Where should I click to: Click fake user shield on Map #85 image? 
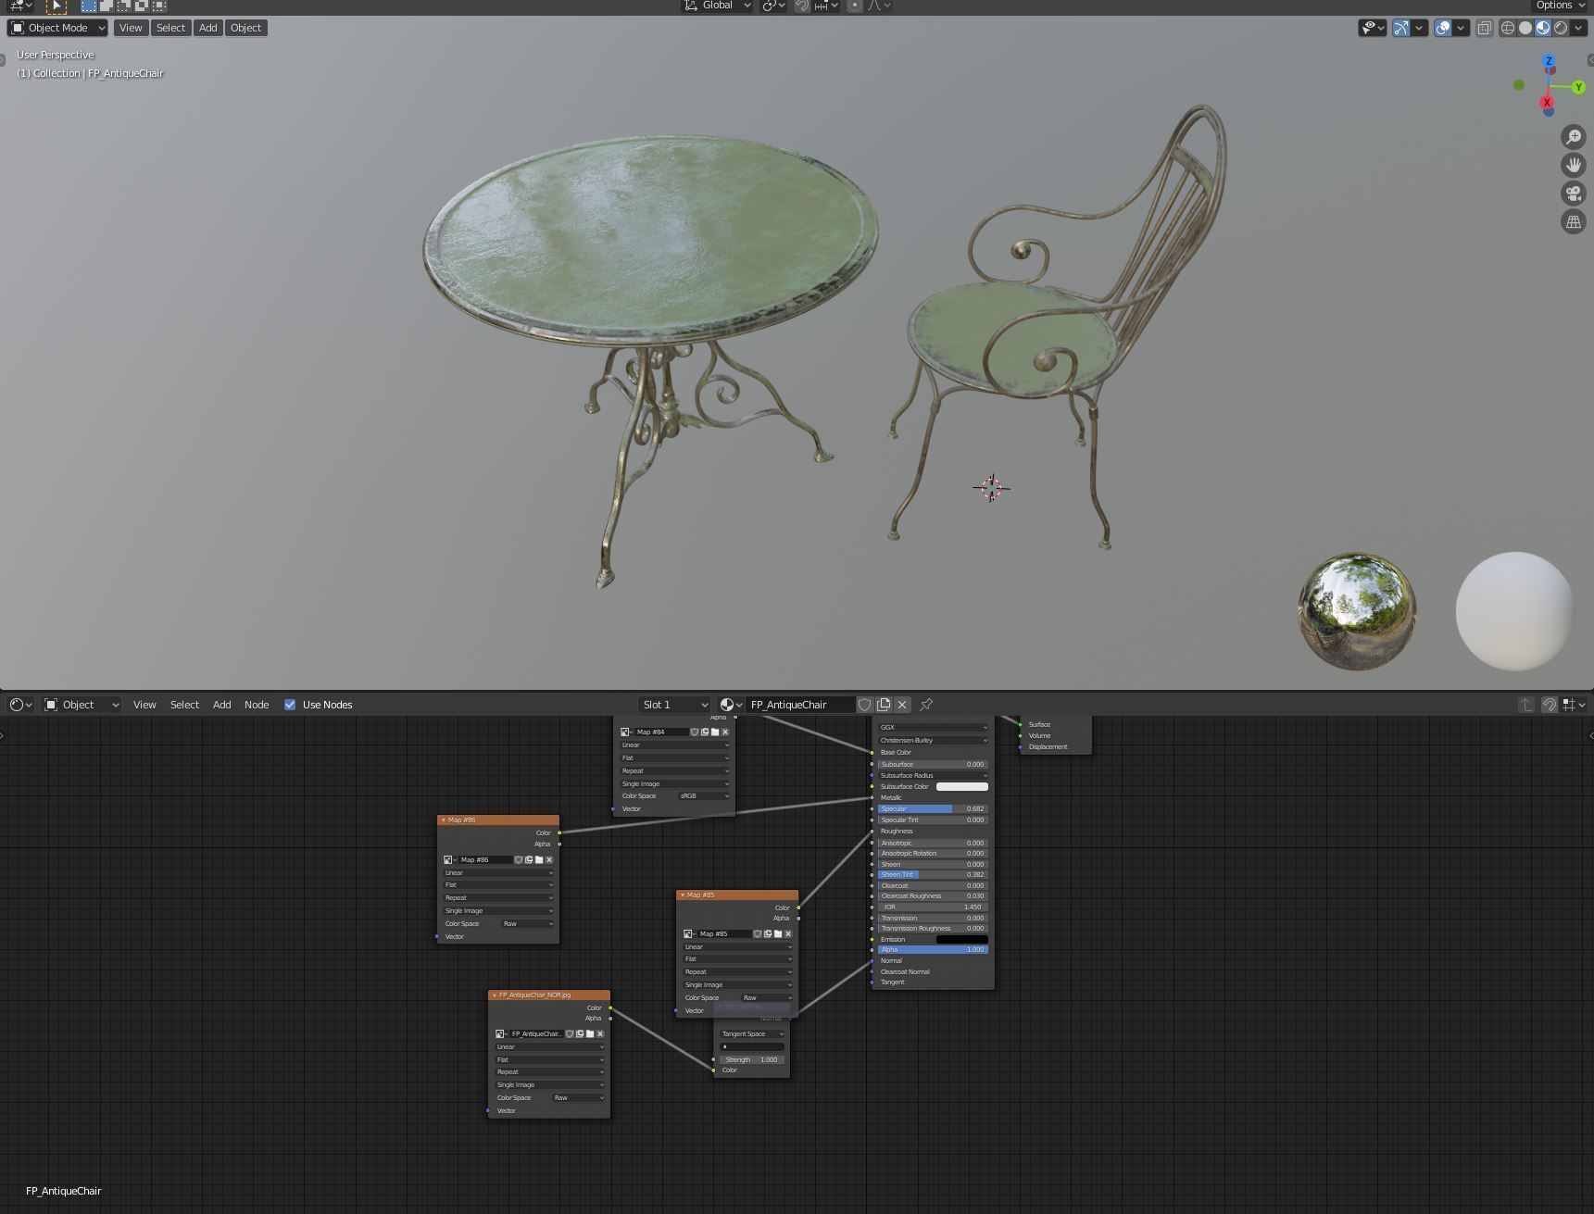(x=758, y=934)
